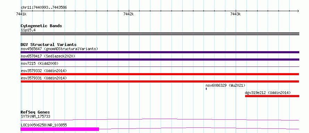Select the red dgv319e212 variant bar
309x133 pixels.
pyautogui.click(x=272, y=96)
